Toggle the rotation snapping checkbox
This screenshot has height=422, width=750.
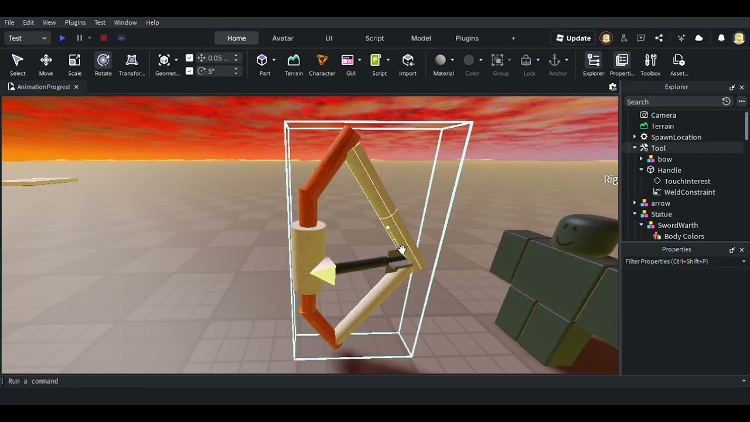point(189,71)
